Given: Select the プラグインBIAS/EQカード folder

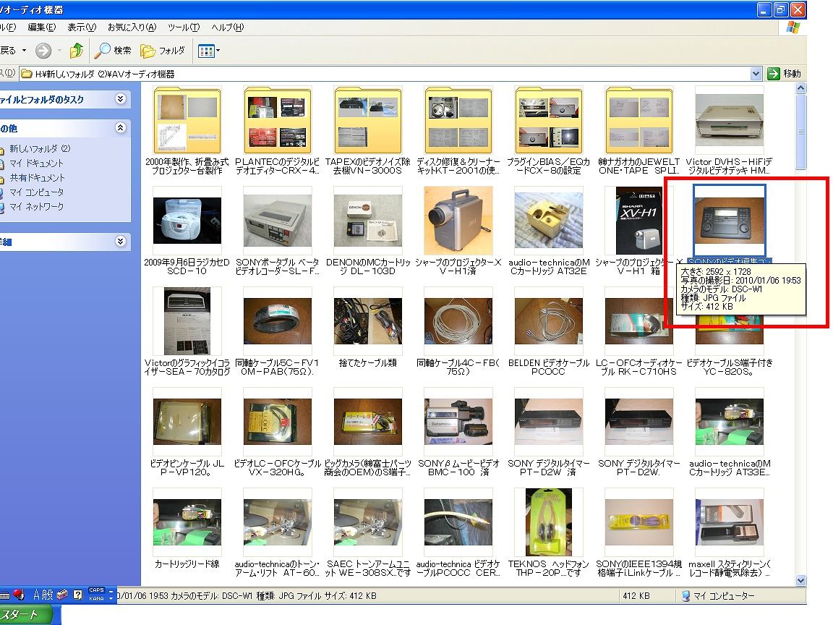Looking at the screenshot, I should click(x=548, y=121).
